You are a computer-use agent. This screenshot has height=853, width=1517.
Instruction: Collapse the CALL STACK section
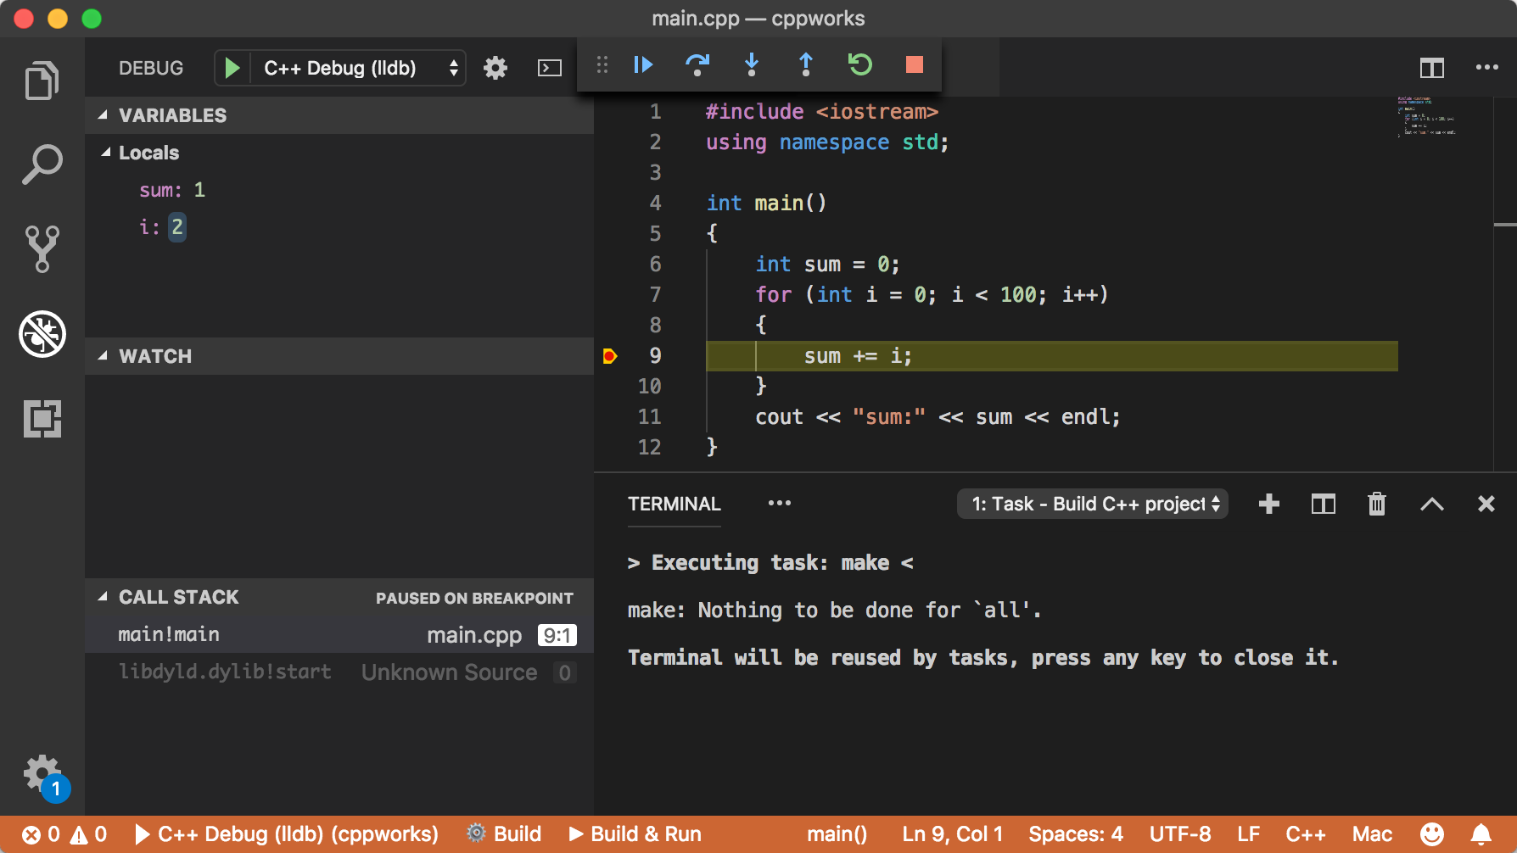(104, 597)
